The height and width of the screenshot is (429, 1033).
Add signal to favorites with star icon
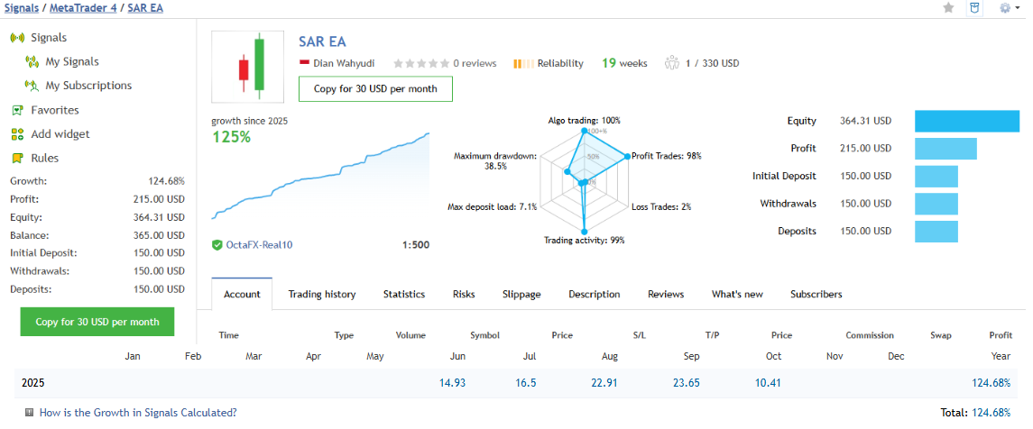(x=948, y=8)
